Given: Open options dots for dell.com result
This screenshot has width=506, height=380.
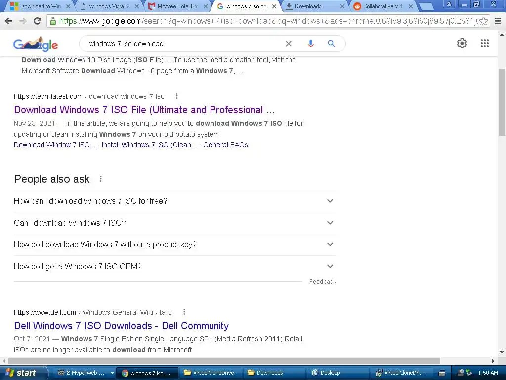Looking at the screenshot, I should pos(184,312).
